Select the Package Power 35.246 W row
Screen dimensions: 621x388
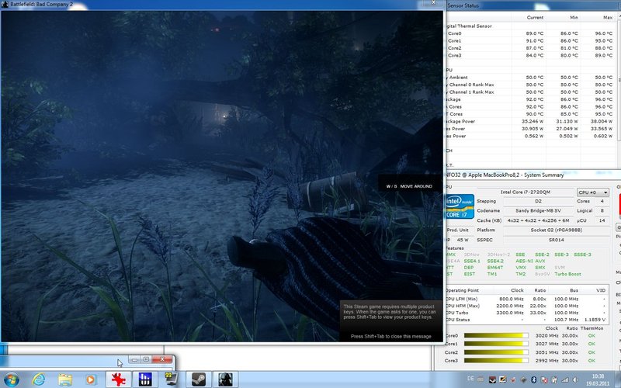[531, 122]
